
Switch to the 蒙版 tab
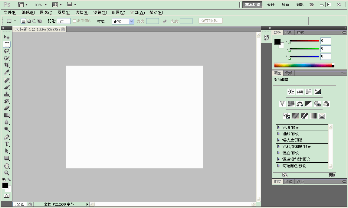tap(289, 73)
